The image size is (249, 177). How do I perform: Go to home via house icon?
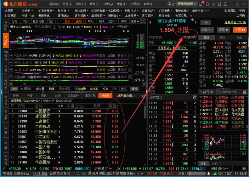[x=207, y=4]
